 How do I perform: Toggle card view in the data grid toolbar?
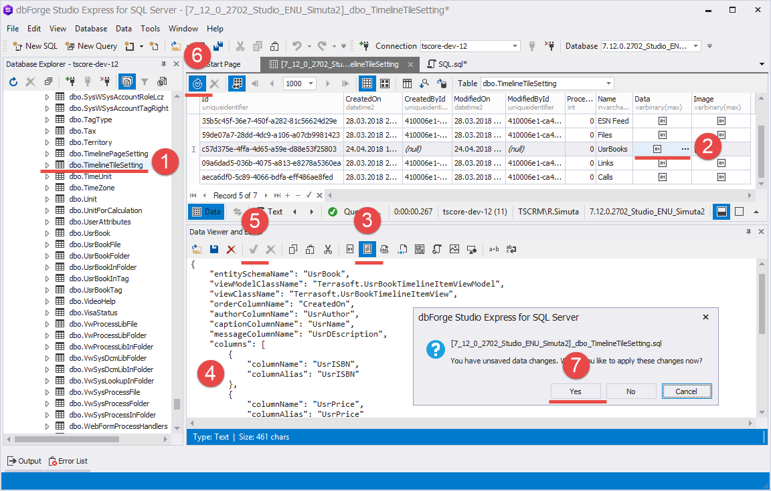click(x=385, y=84)
